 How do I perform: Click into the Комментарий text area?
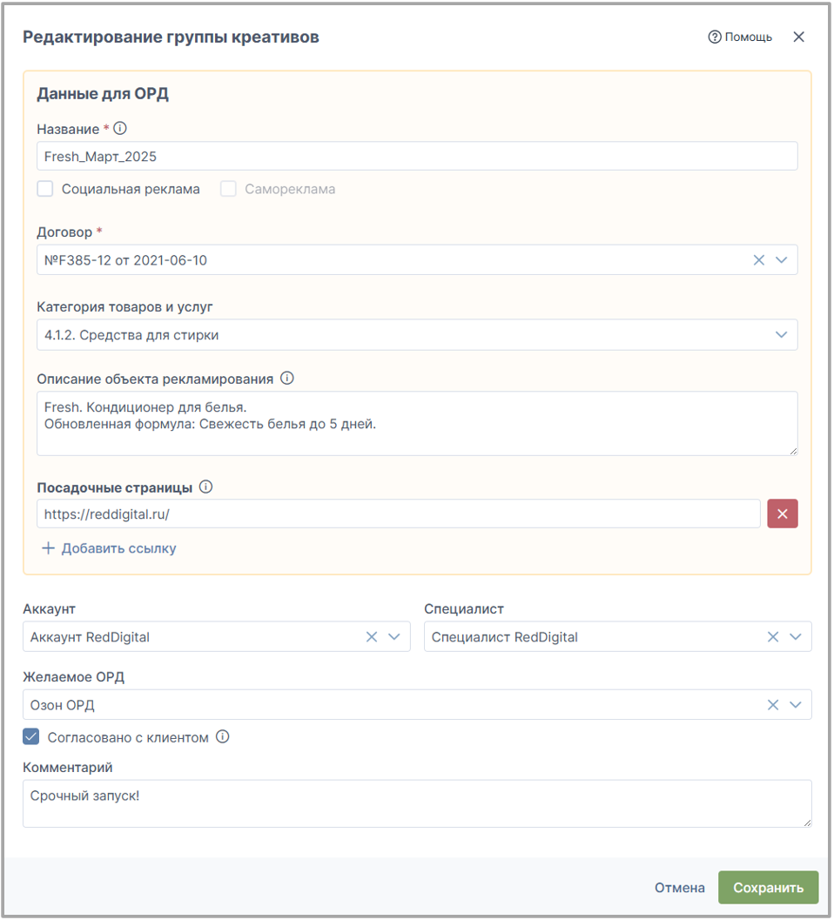click(x=417, y=803)
